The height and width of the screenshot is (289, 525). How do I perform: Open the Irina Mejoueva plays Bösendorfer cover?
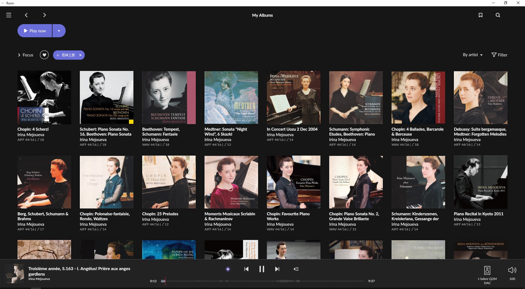coord(481,250)
